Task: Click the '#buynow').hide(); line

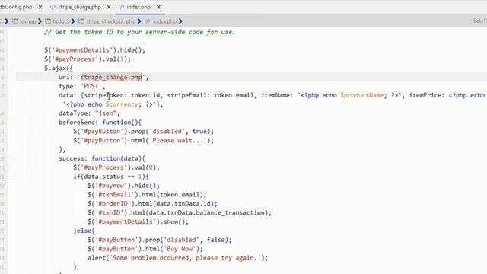Action: point(123,186)
